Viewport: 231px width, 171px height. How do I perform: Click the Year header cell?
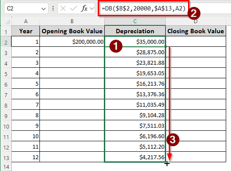click(25, 31)
